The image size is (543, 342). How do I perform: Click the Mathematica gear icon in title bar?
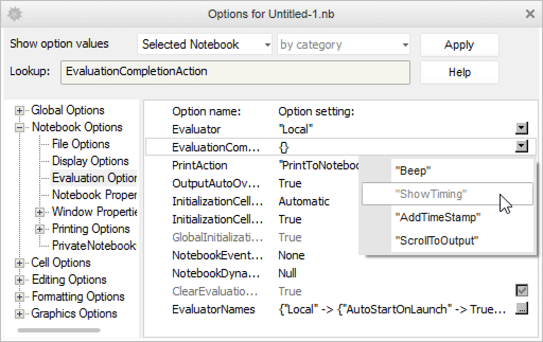(x=14, y=14)
